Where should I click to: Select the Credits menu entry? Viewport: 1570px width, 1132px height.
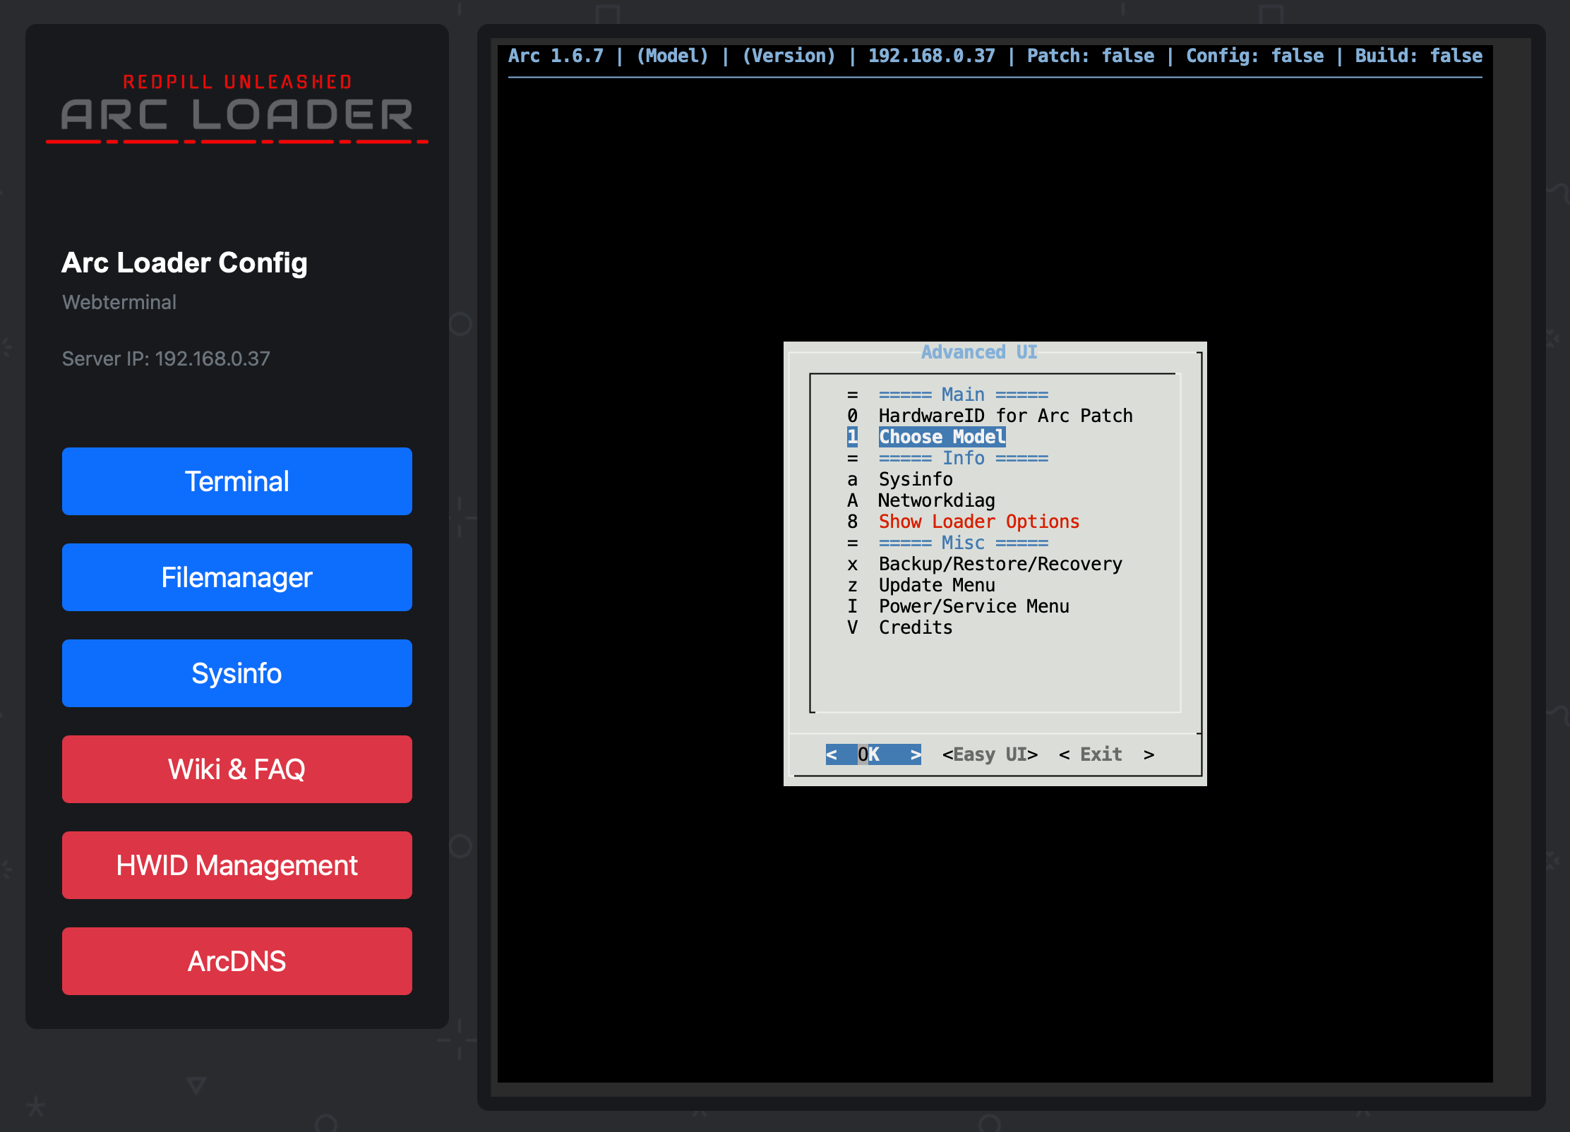point(915,627)
